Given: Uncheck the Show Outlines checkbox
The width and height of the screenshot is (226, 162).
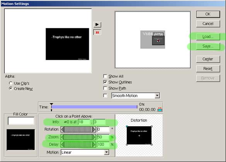Looking at the screenshot, I should tap(105, 82).
